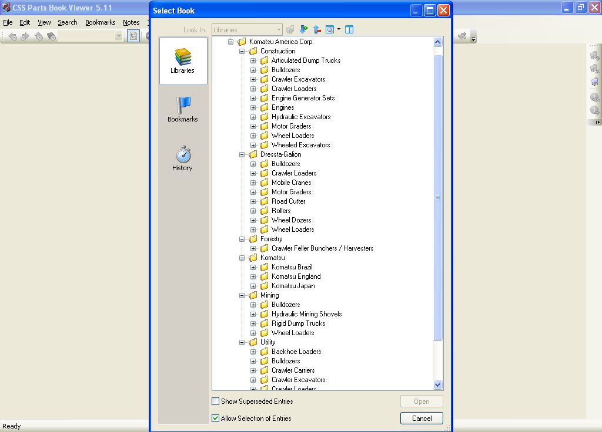Click the edit cart icon on right toolbar
The image size is (602, 432).
[595, 69]
